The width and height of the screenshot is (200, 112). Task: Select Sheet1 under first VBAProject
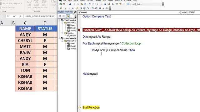(71, 25)
